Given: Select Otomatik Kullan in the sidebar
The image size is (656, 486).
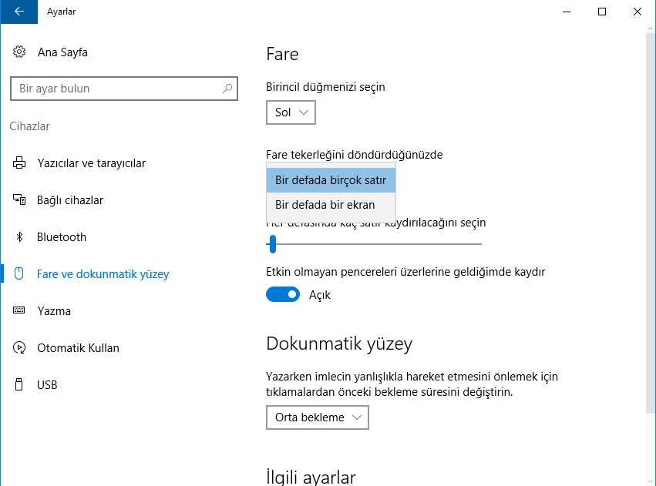Looking at the screenshot, I should tap(79, 347).
